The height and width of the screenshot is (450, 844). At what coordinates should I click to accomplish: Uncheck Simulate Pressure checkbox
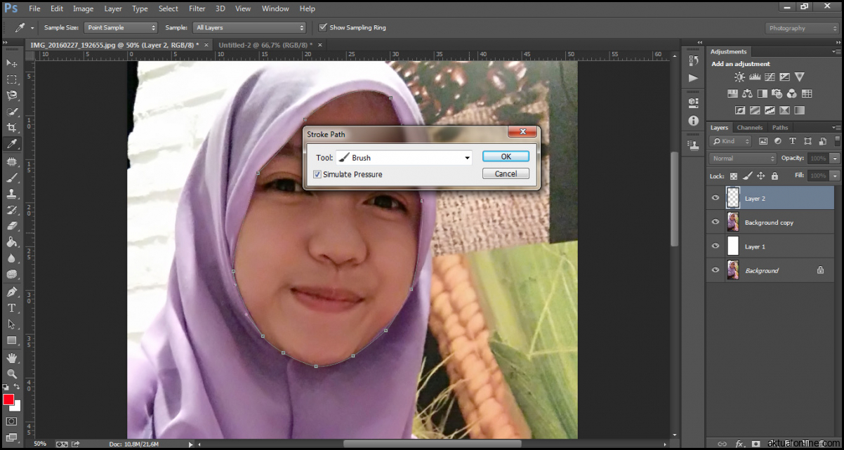(x=317, y=174)
